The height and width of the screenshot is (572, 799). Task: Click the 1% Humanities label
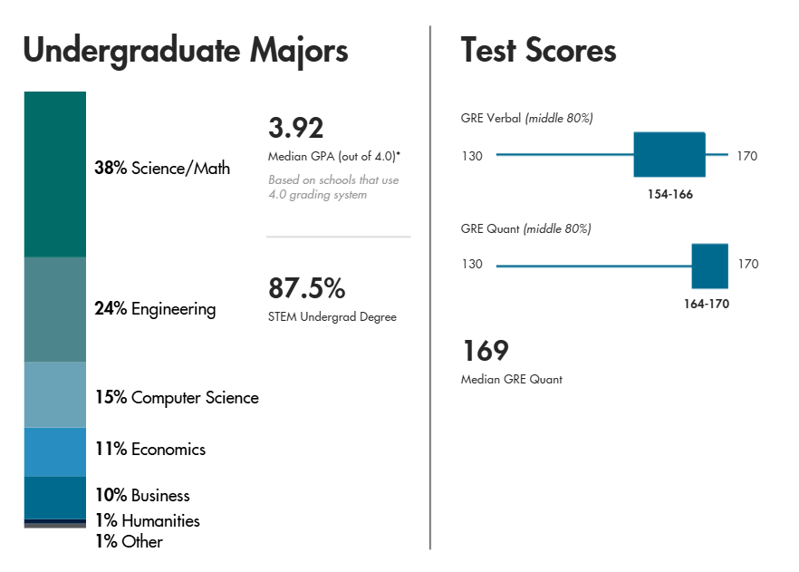click(x=148, y=520)
